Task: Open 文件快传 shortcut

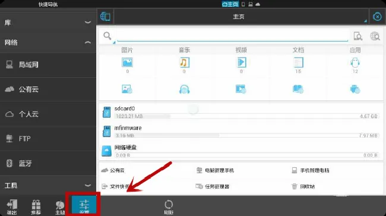Action: (115, 186)
